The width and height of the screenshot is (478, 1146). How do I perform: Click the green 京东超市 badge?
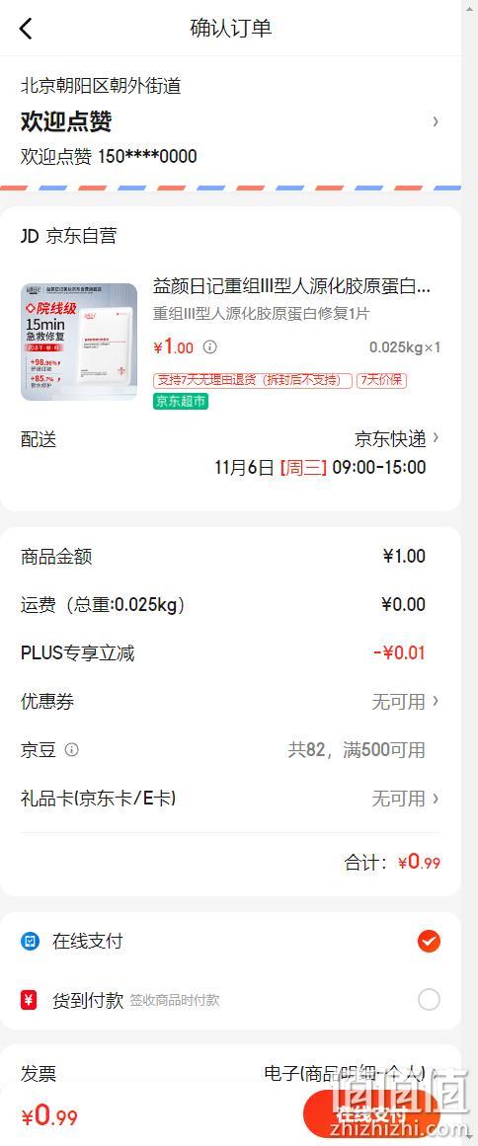click(181, 401)
